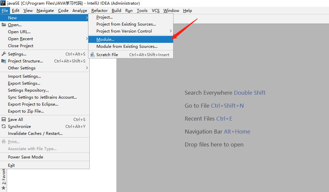Click the floppy disk Save All icon
The height and width of the screenshot is (192, 329).
[x=4, y=119]
